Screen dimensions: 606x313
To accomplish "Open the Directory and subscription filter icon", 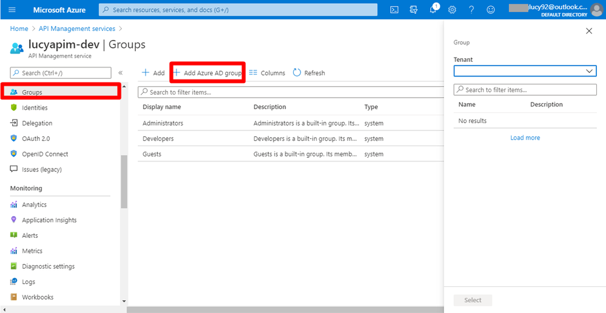I will click(x=414, y=10).
